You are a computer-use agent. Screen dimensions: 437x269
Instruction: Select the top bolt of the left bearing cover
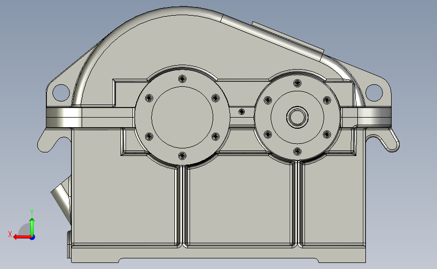click(x=182, y=79)
